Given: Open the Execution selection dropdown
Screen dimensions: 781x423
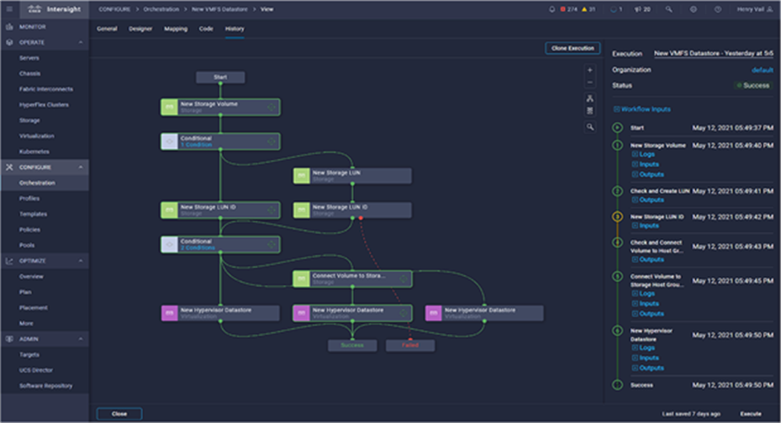Looking at the screenshot, I should tap(713, 53).
